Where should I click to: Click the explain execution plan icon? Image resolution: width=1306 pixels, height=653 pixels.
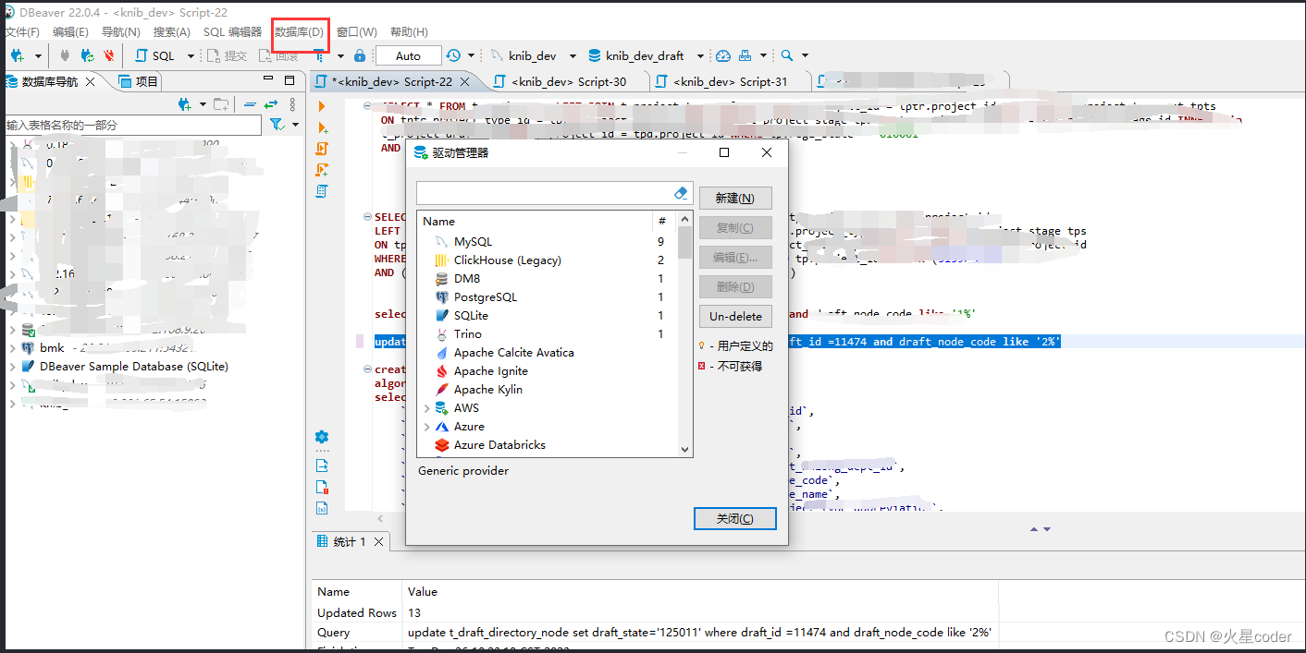322,191
